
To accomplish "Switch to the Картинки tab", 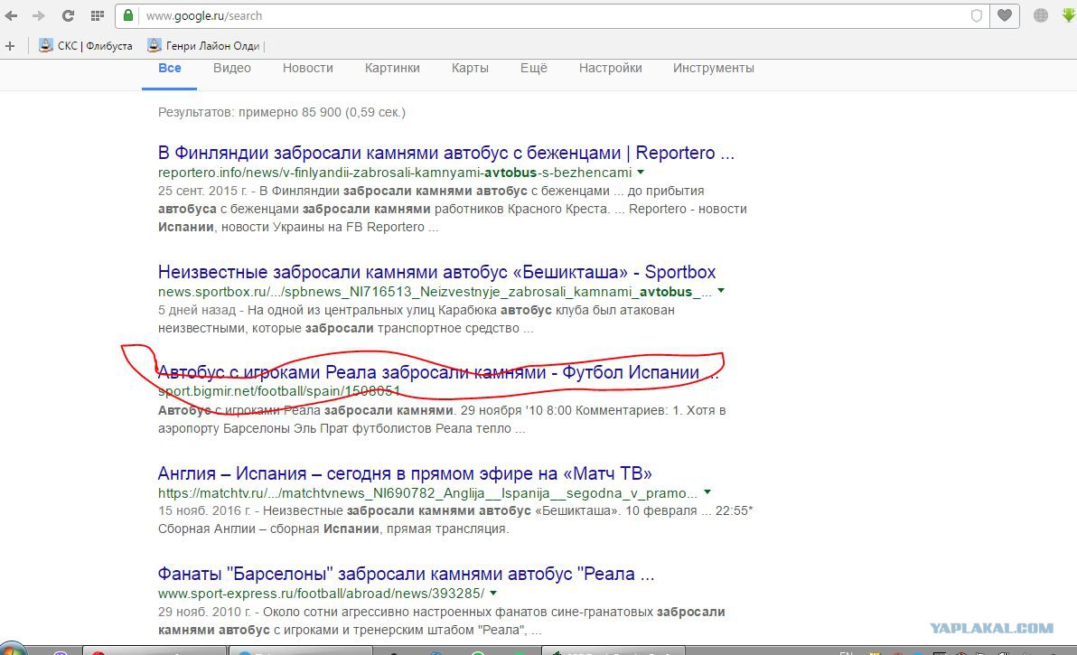I will (x=392, y=68).
